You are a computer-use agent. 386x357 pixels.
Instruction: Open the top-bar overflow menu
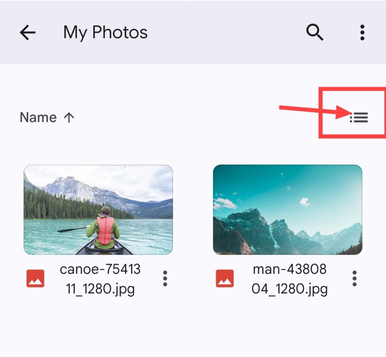pyautogui.click(x=362, y=32)
